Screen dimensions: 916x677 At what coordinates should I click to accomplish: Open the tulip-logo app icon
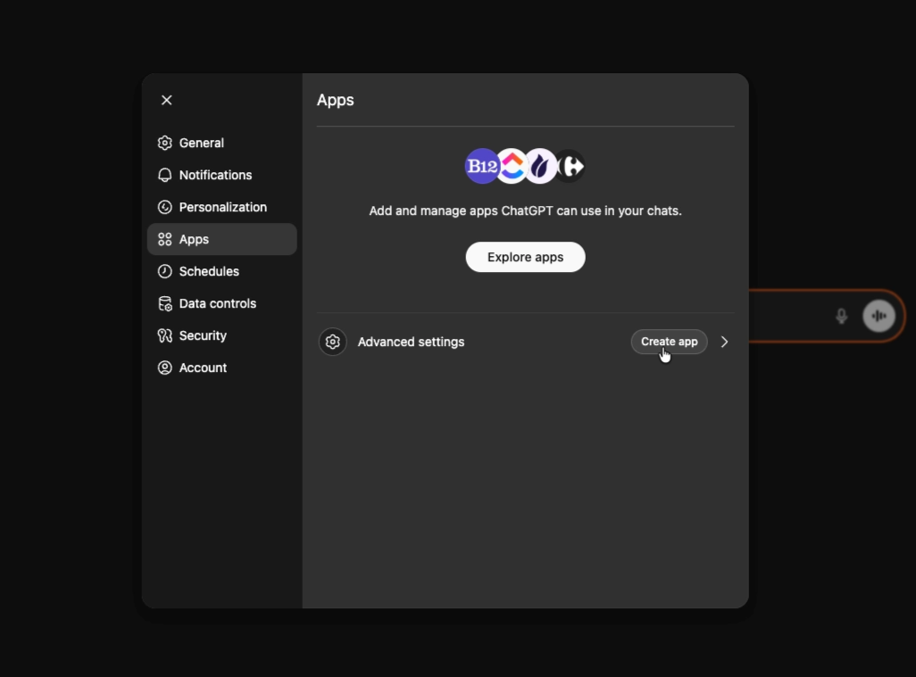pyautogui.click(x=540, y=166)
